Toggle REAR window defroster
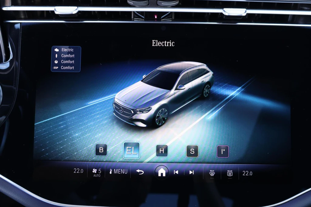The image size is (311, 207). point(230,173)
